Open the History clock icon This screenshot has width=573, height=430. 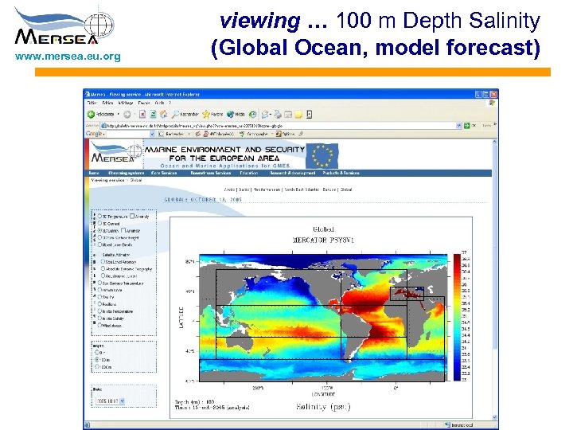[252, 115]
